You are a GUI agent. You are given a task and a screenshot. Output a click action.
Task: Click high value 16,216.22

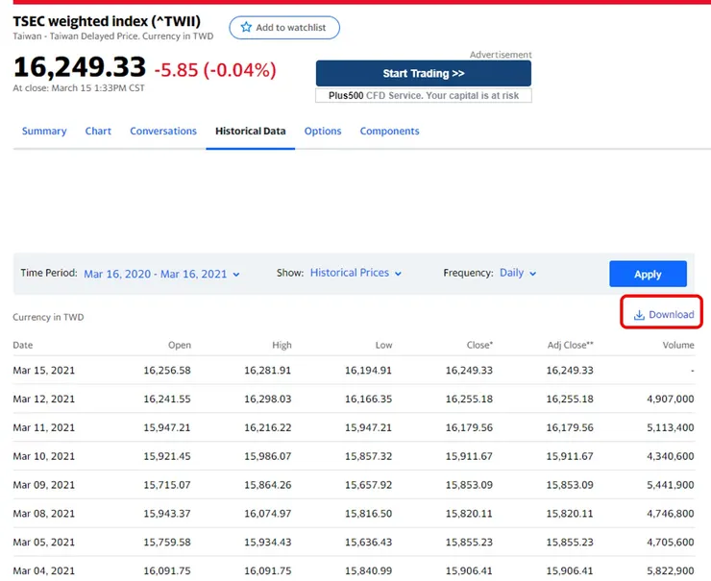pos(268,427)
